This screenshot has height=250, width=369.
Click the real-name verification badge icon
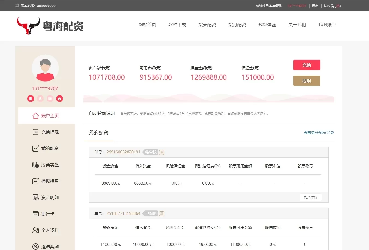[x=40, y=98]
